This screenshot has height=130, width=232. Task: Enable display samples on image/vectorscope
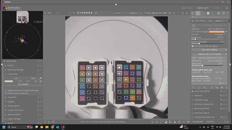6,90
